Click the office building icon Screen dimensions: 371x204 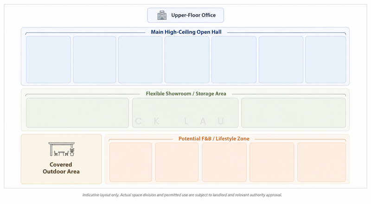tap(162, 15)
